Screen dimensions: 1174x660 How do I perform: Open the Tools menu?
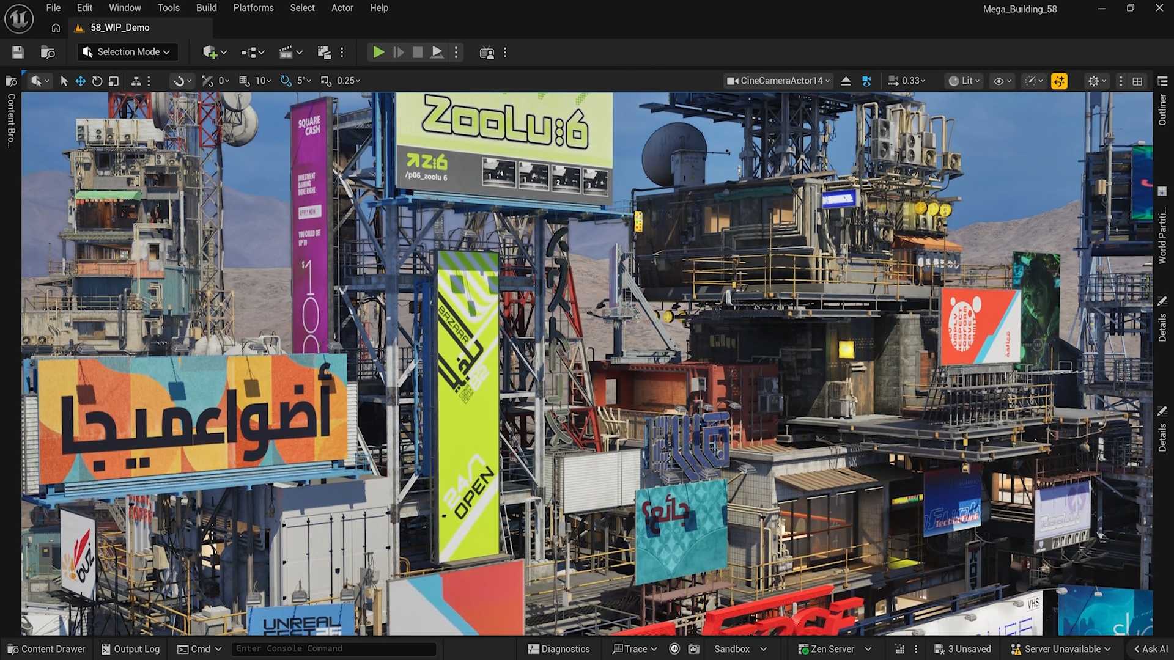coord(168,8)
